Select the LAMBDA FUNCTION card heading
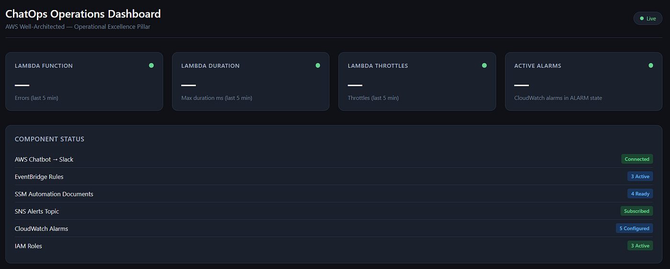 click(44, 66)
